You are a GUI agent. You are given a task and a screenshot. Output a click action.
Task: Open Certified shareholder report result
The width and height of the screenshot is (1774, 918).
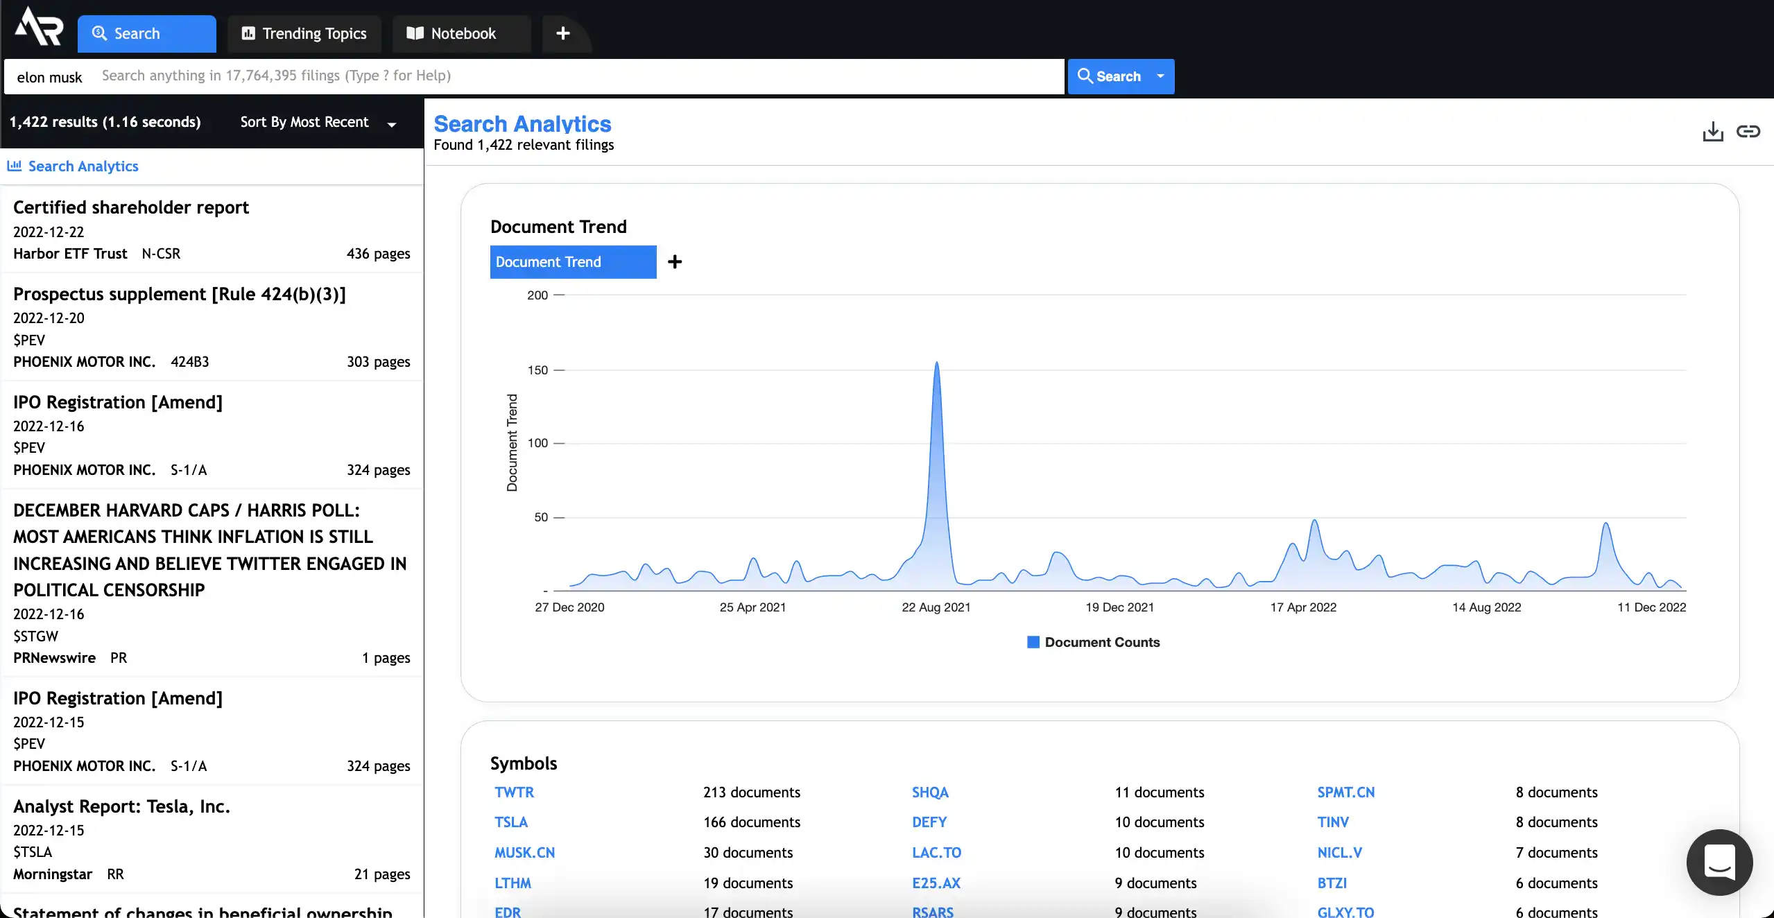click(212, 230)
